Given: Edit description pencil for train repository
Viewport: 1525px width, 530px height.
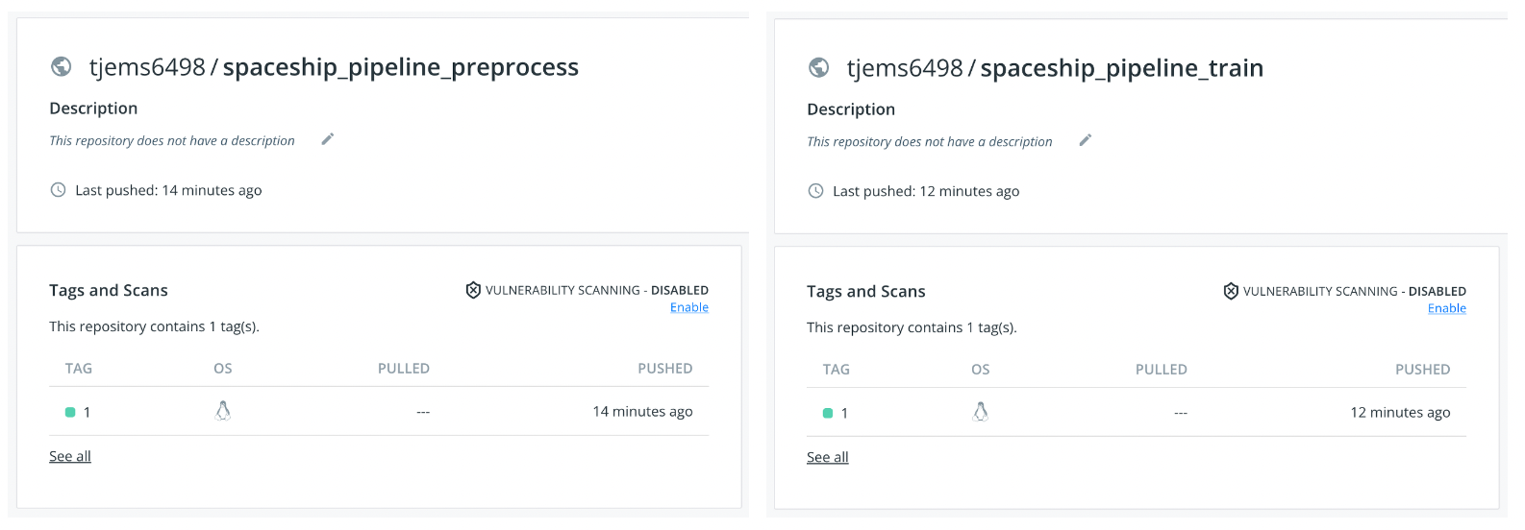Looking at the screenshot, I should [x=1085, y=140].
